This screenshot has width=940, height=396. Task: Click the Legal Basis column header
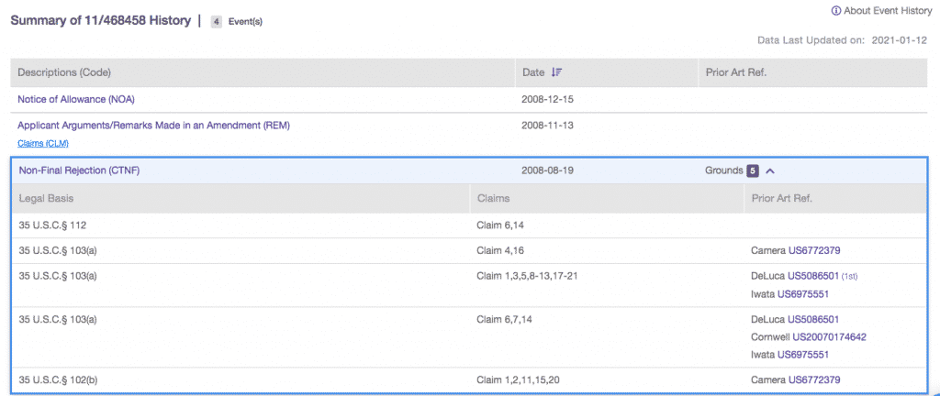coord(49,198)
